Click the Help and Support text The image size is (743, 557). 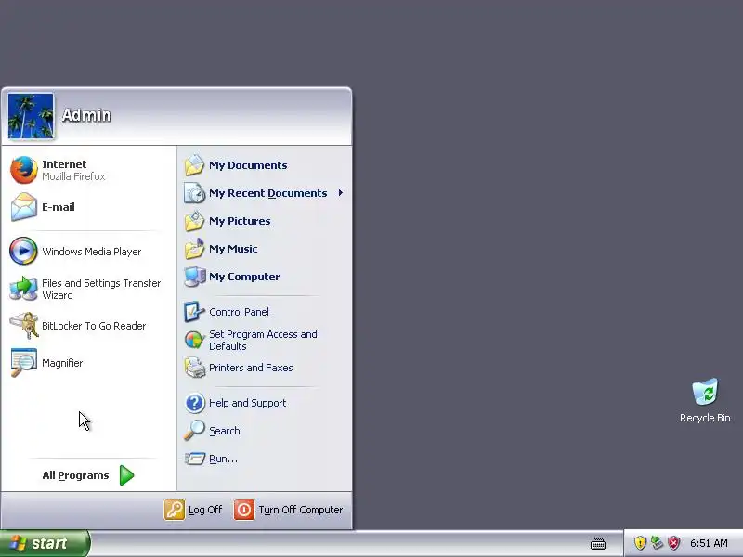click(x=247, y=403)
